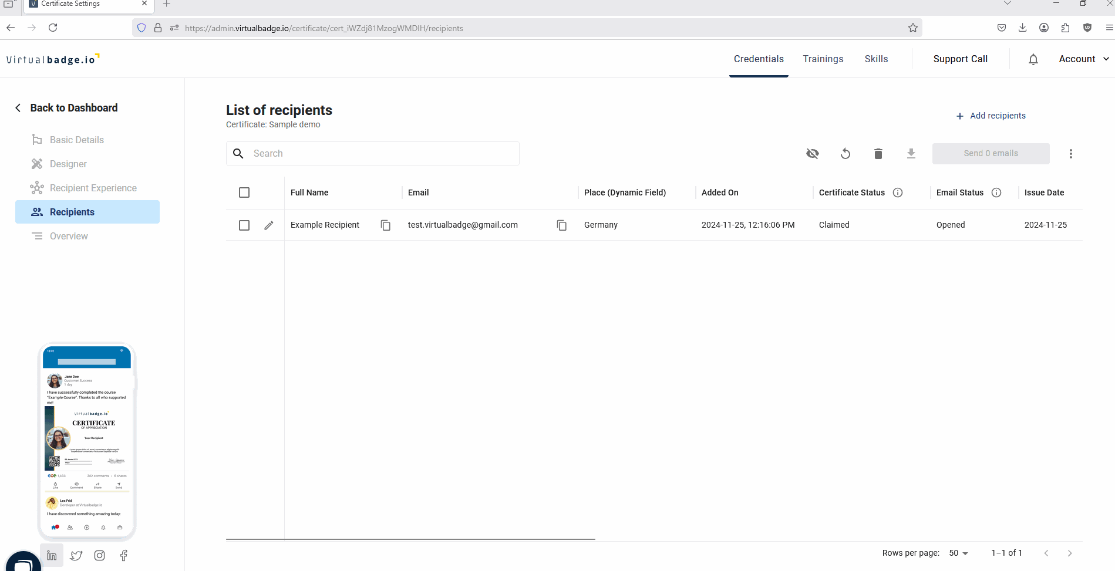Open the browser tab list chevron

pos(1008,4)
